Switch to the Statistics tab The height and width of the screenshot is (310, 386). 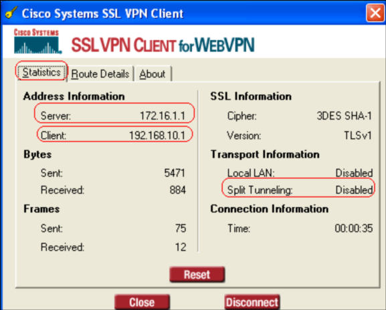tap(41, 72)
